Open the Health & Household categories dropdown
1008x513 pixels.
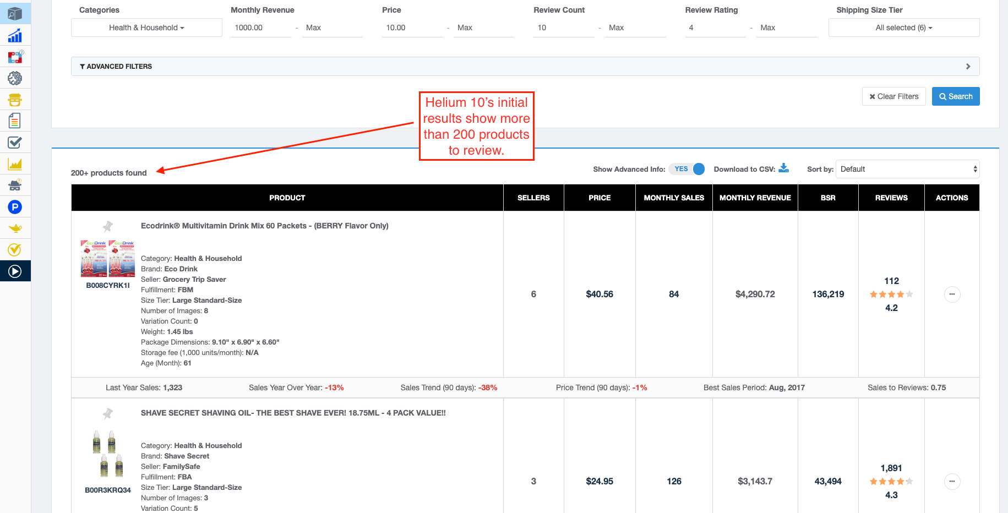(146, 28)
